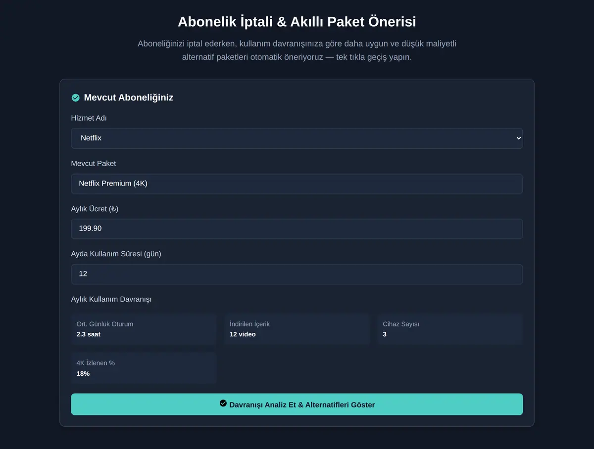Click the Hizmet Adı label

(x=89, y=118)
